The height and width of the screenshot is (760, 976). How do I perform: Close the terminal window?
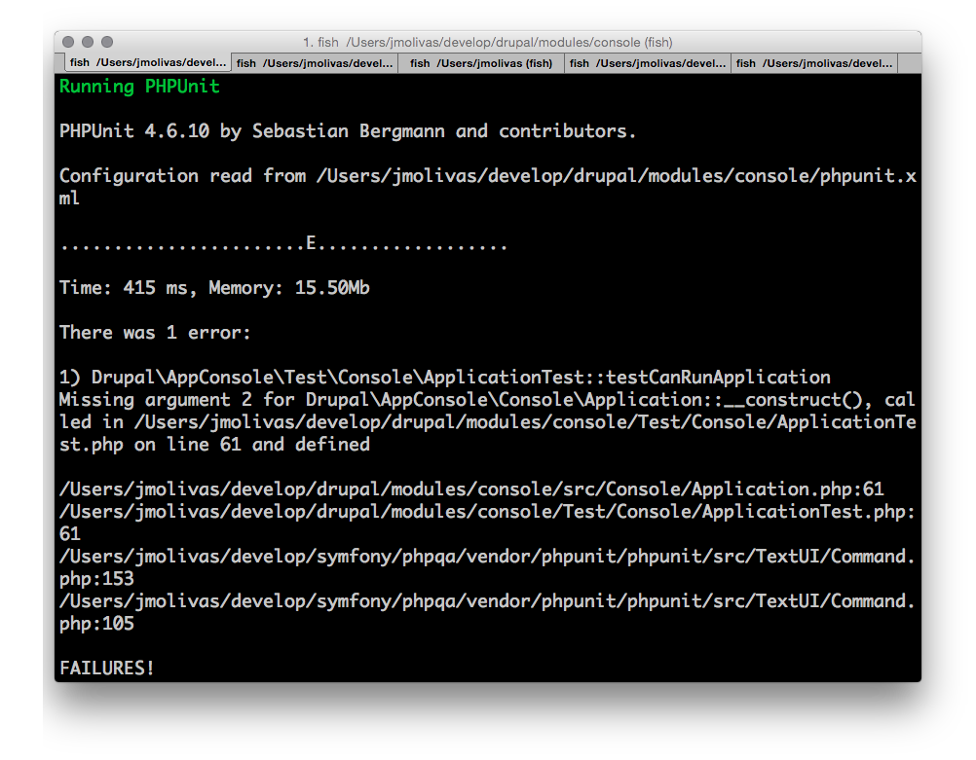pyautogui.click(x=68, y=42)
